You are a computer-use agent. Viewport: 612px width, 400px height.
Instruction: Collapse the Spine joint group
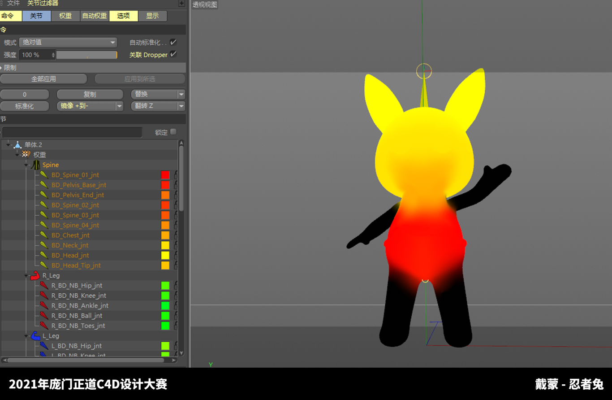coord(26,165)
